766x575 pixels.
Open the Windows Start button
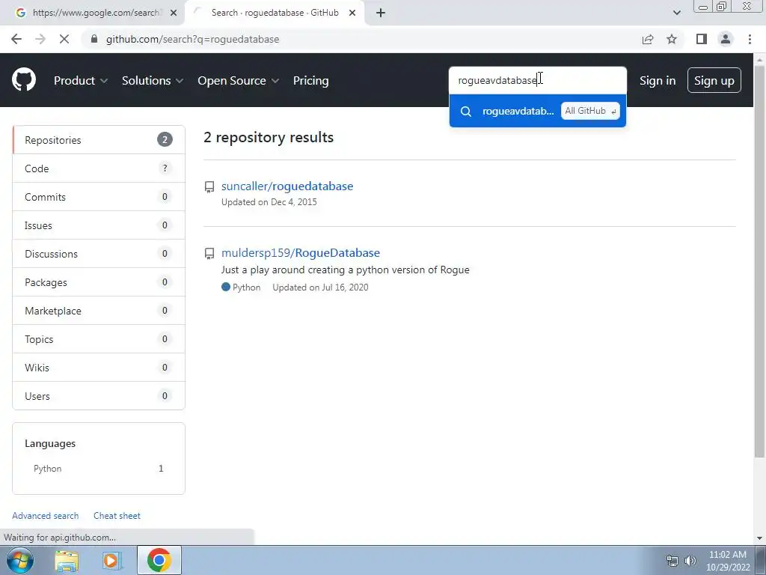pyautogui.click(x=20, y=560)
